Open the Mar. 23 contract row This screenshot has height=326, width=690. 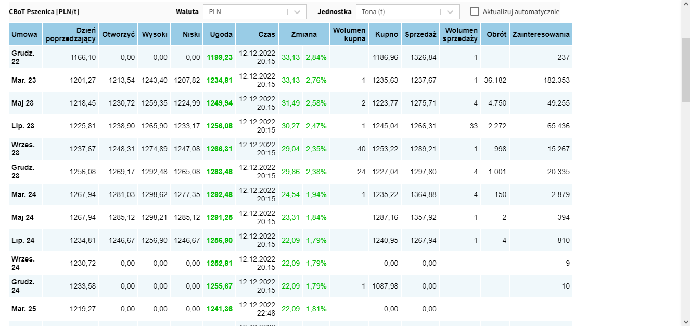tap(24, 80)
